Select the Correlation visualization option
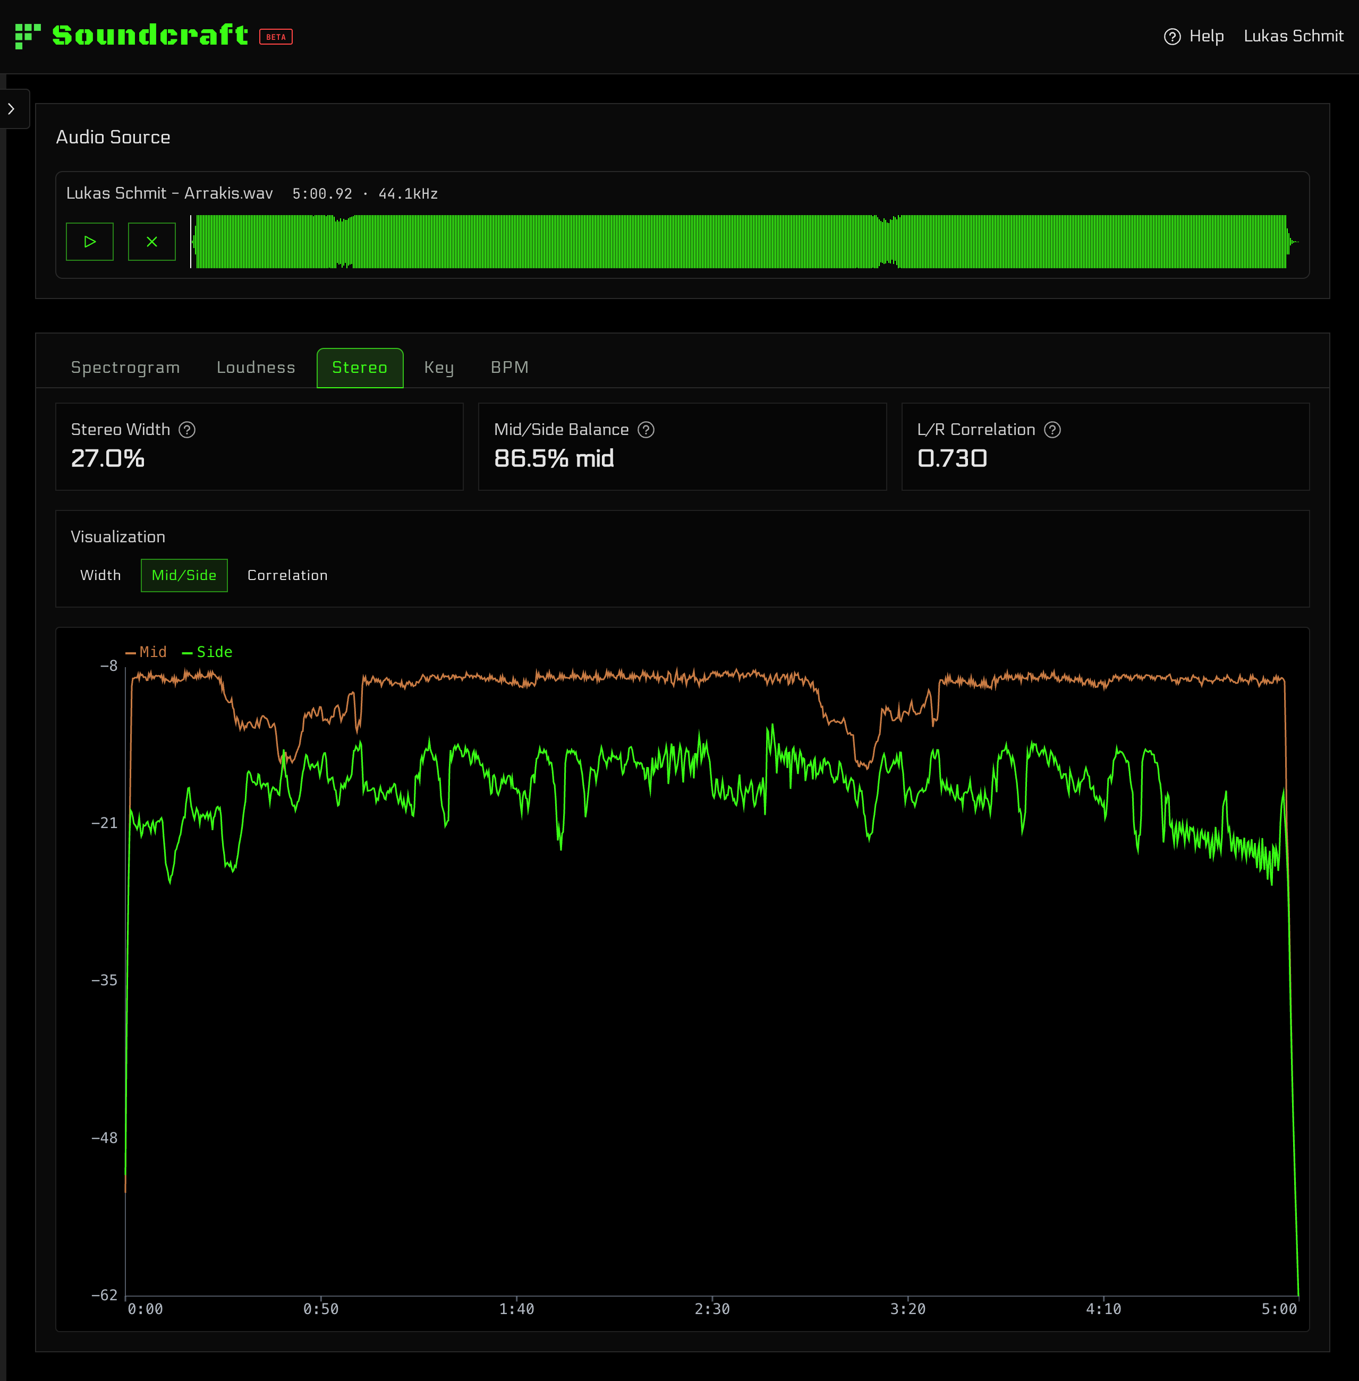This screenshot has width=1359, height=1381. click(x=287, y=575)
